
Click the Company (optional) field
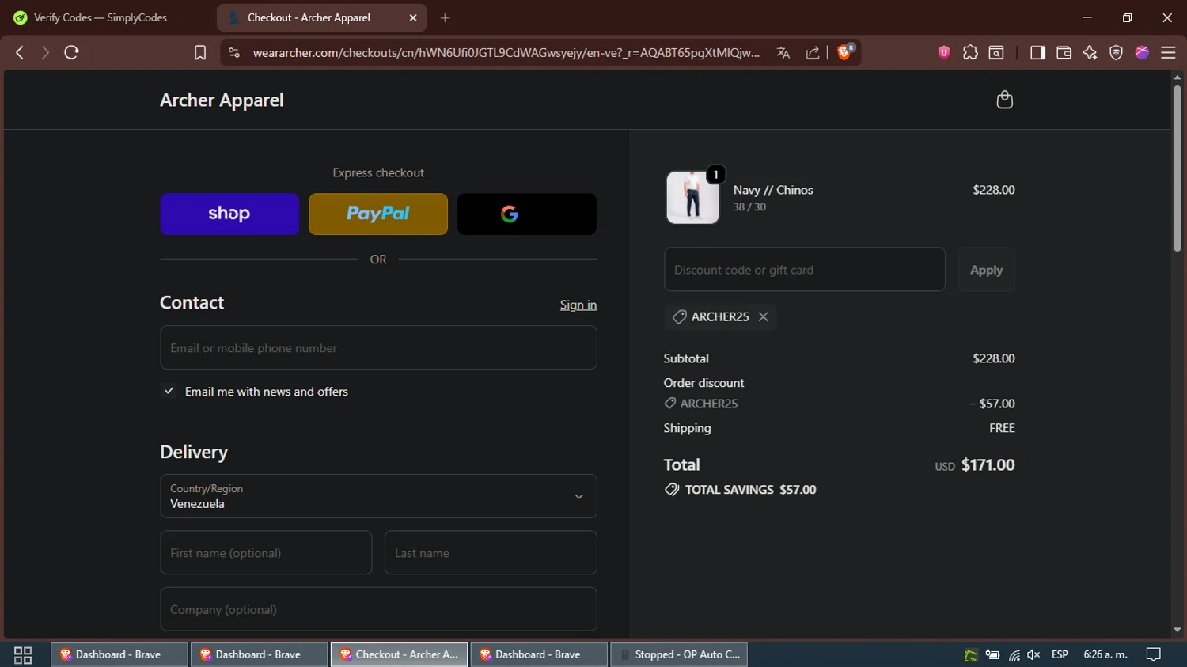378,609
